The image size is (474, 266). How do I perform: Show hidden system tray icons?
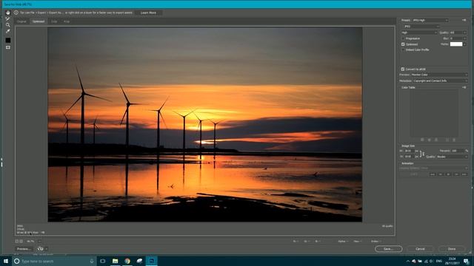coord(408,261)
